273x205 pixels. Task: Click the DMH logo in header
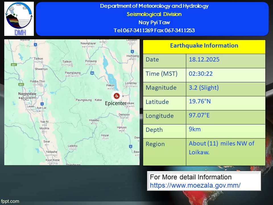19,19
